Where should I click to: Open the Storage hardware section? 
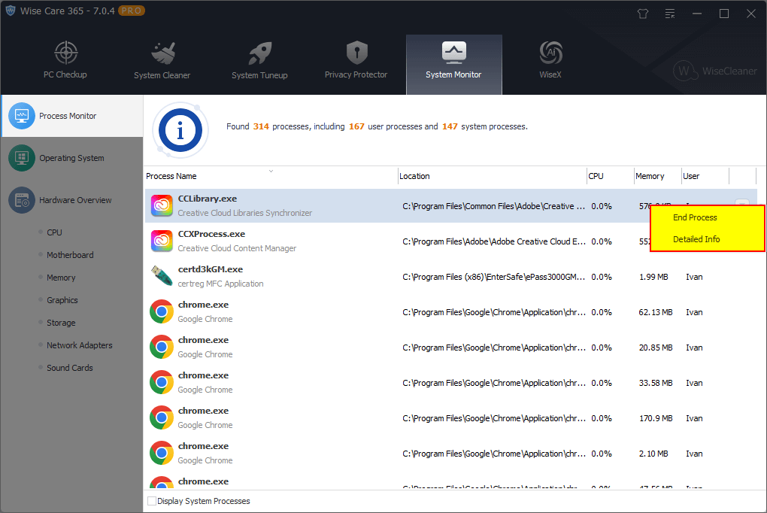click(x=61, y=323)
